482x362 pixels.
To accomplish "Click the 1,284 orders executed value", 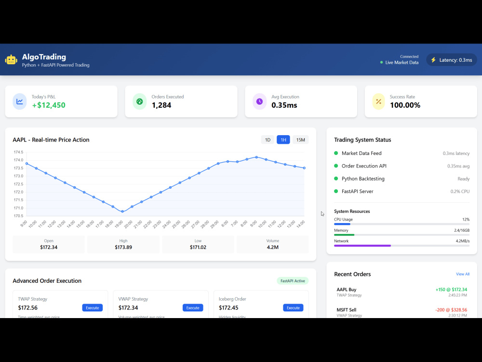I will pos(161,105).
